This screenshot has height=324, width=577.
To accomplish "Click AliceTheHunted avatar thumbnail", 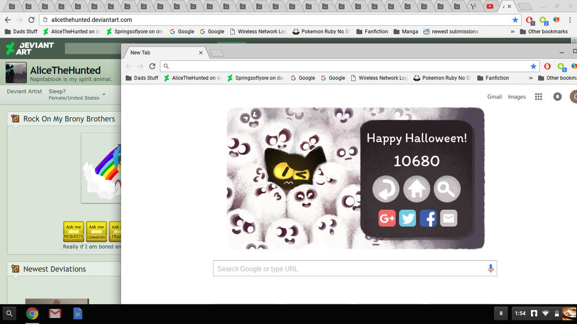I will click(16, 73).
